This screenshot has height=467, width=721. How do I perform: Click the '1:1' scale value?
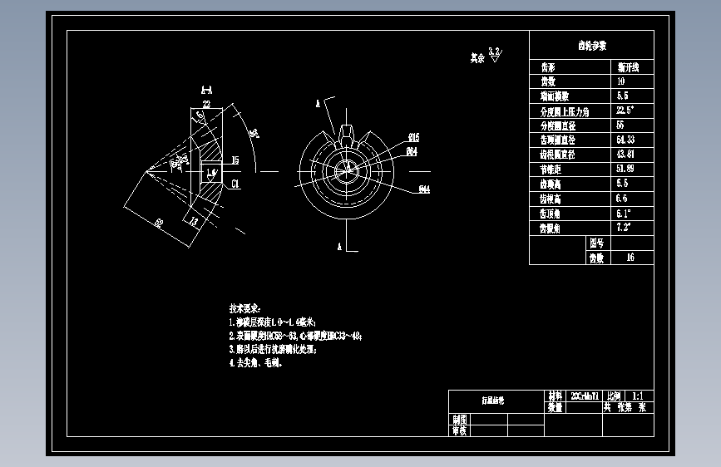point(638,396)
